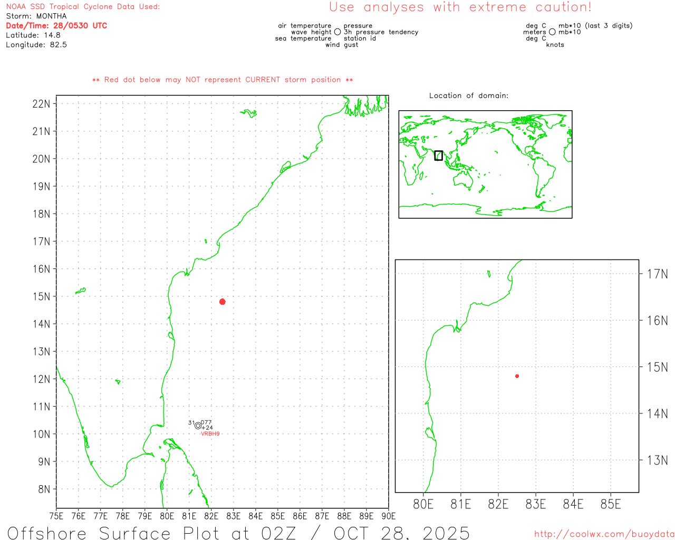Click the red storm position dot on main map

click(223, 302)
